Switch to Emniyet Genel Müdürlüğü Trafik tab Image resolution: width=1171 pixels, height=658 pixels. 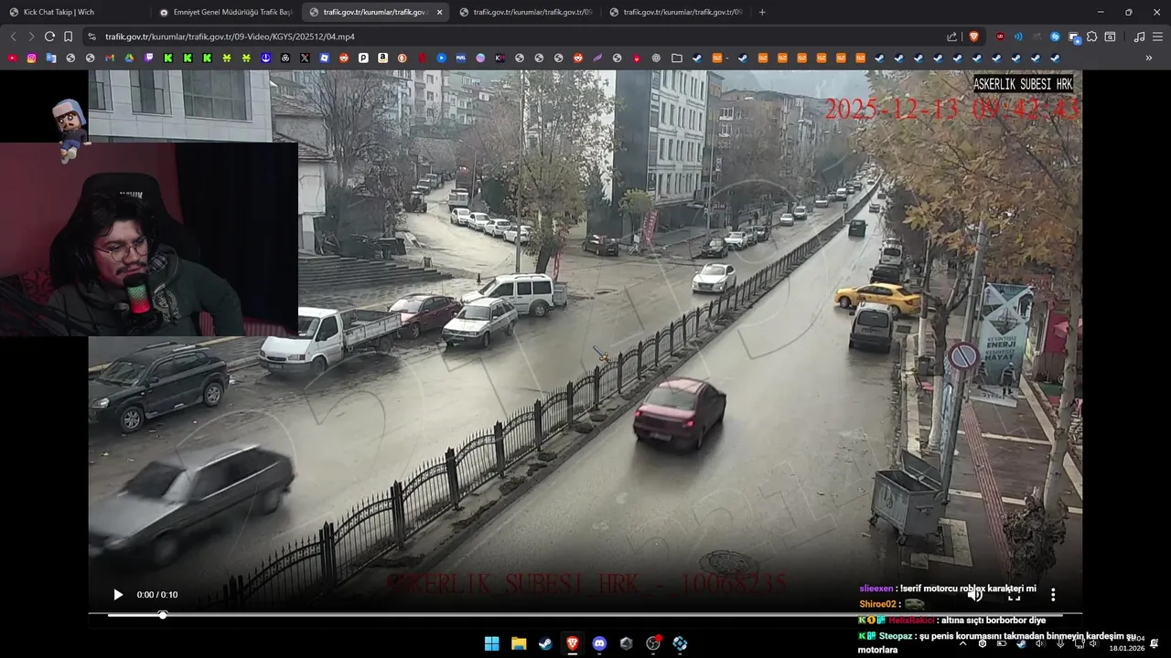(226, 12)
